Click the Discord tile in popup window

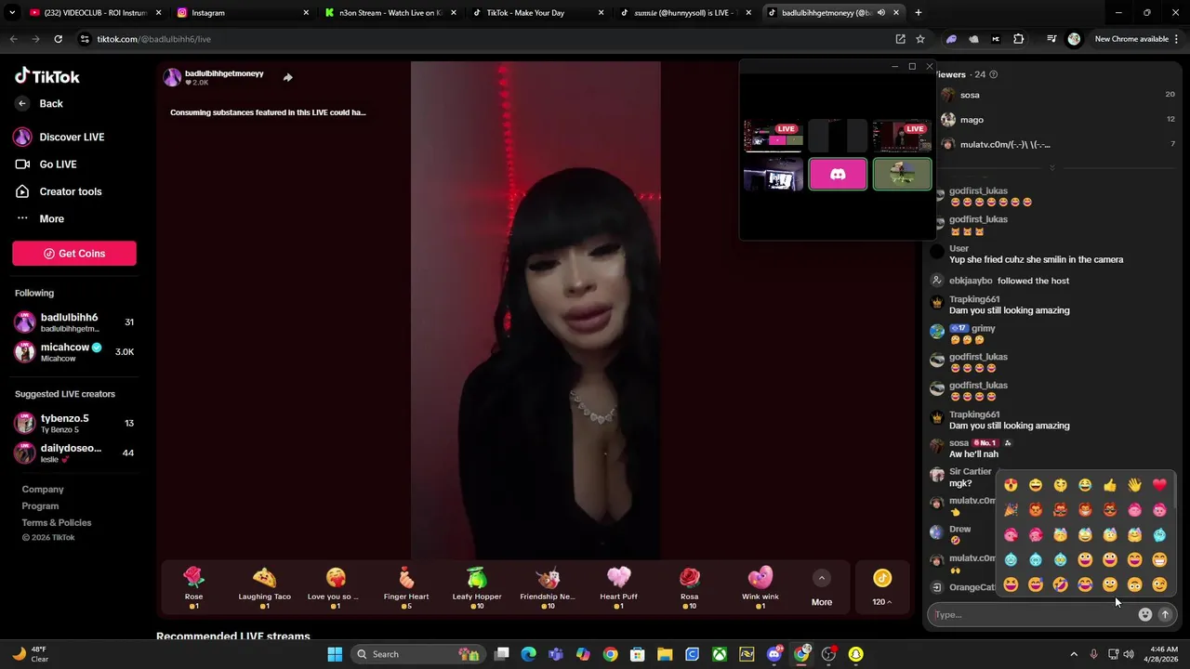(x=838, y=174)
